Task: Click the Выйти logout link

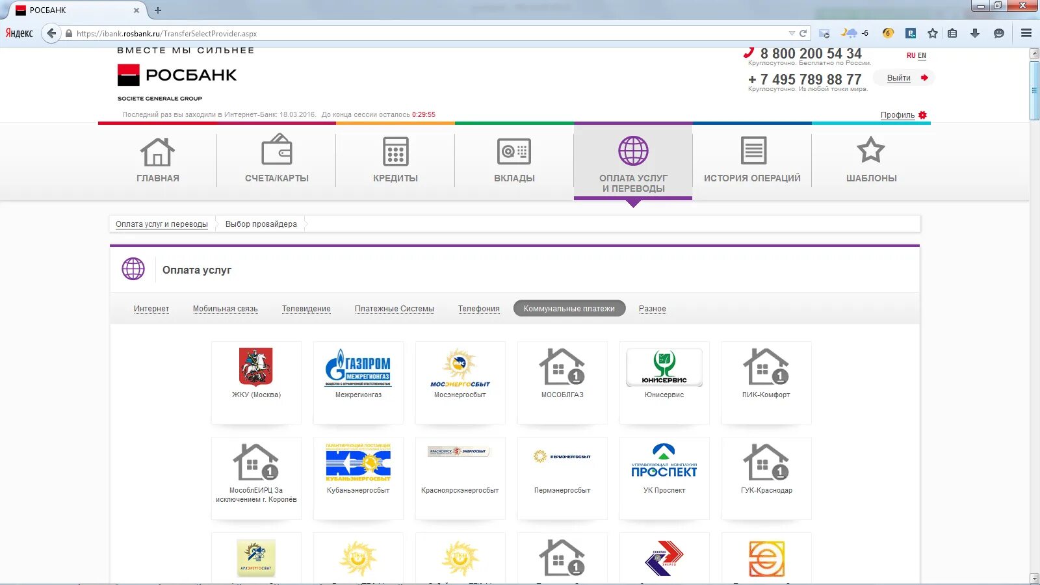Action: pos(899,78)
